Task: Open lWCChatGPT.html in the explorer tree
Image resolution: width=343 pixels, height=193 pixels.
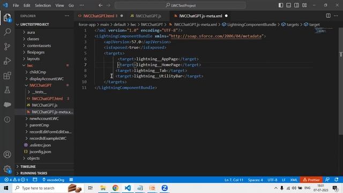Action: tap(47, 99)
